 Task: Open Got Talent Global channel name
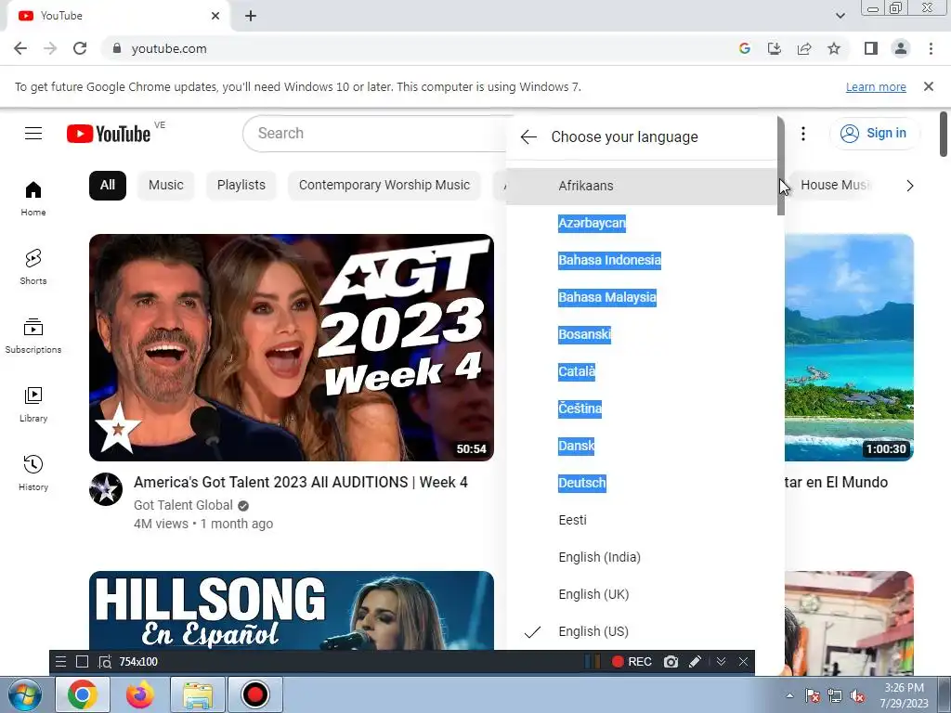(183, 505)
